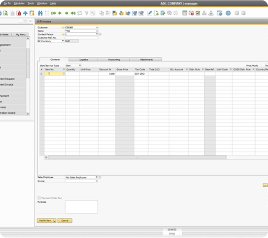Open the BP Currency dropdown

(63, 41)
